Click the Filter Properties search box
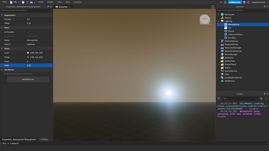This screenshot has height=151, width=269. [x=26, y=10]
